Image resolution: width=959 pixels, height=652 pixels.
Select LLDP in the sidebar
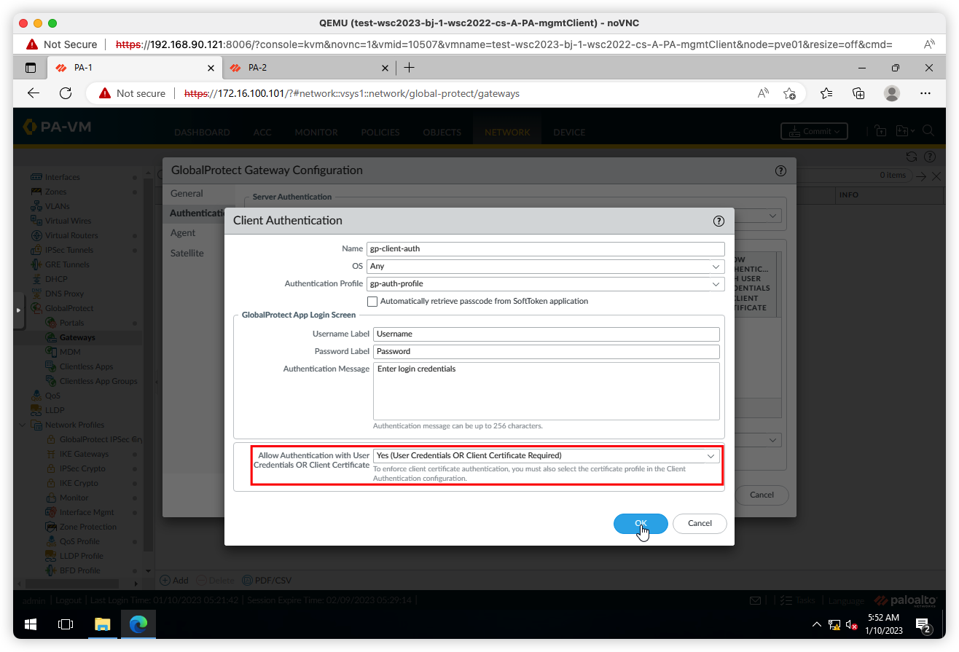click(55, 410)
